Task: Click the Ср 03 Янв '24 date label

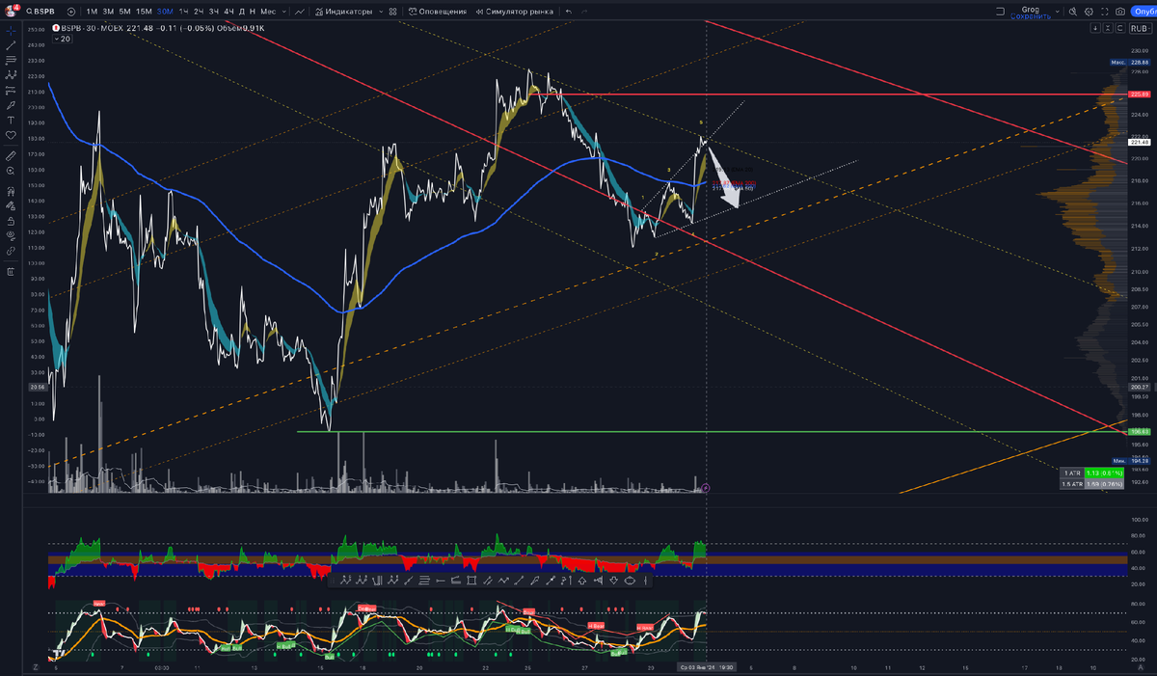Action: [707, 666]
